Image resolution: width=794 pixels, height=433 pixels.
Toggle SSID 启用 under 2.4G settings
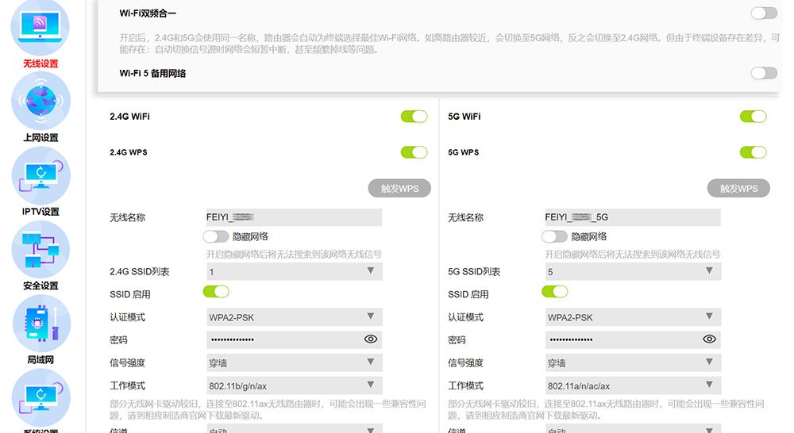(216, 292)
